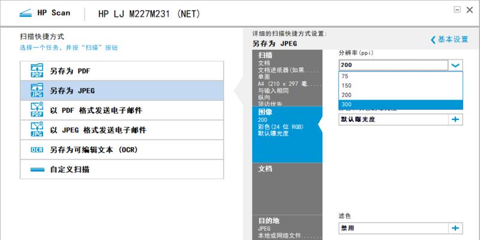Image resolution: width=480 pixels, height=240 pixels.
Task: Click the 选择一个任务，并按“扫描”按钮 hint text
Action: [69, 48]
